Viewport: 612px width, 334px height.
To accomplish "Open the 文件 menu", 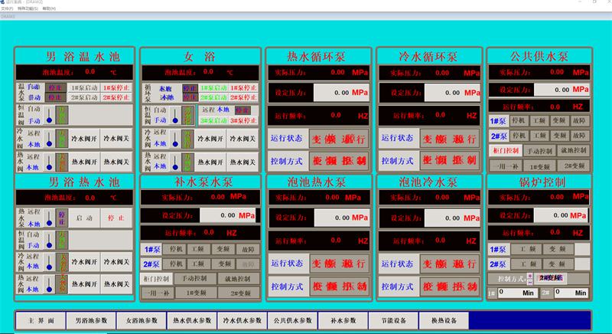I will tap(6, 8).
